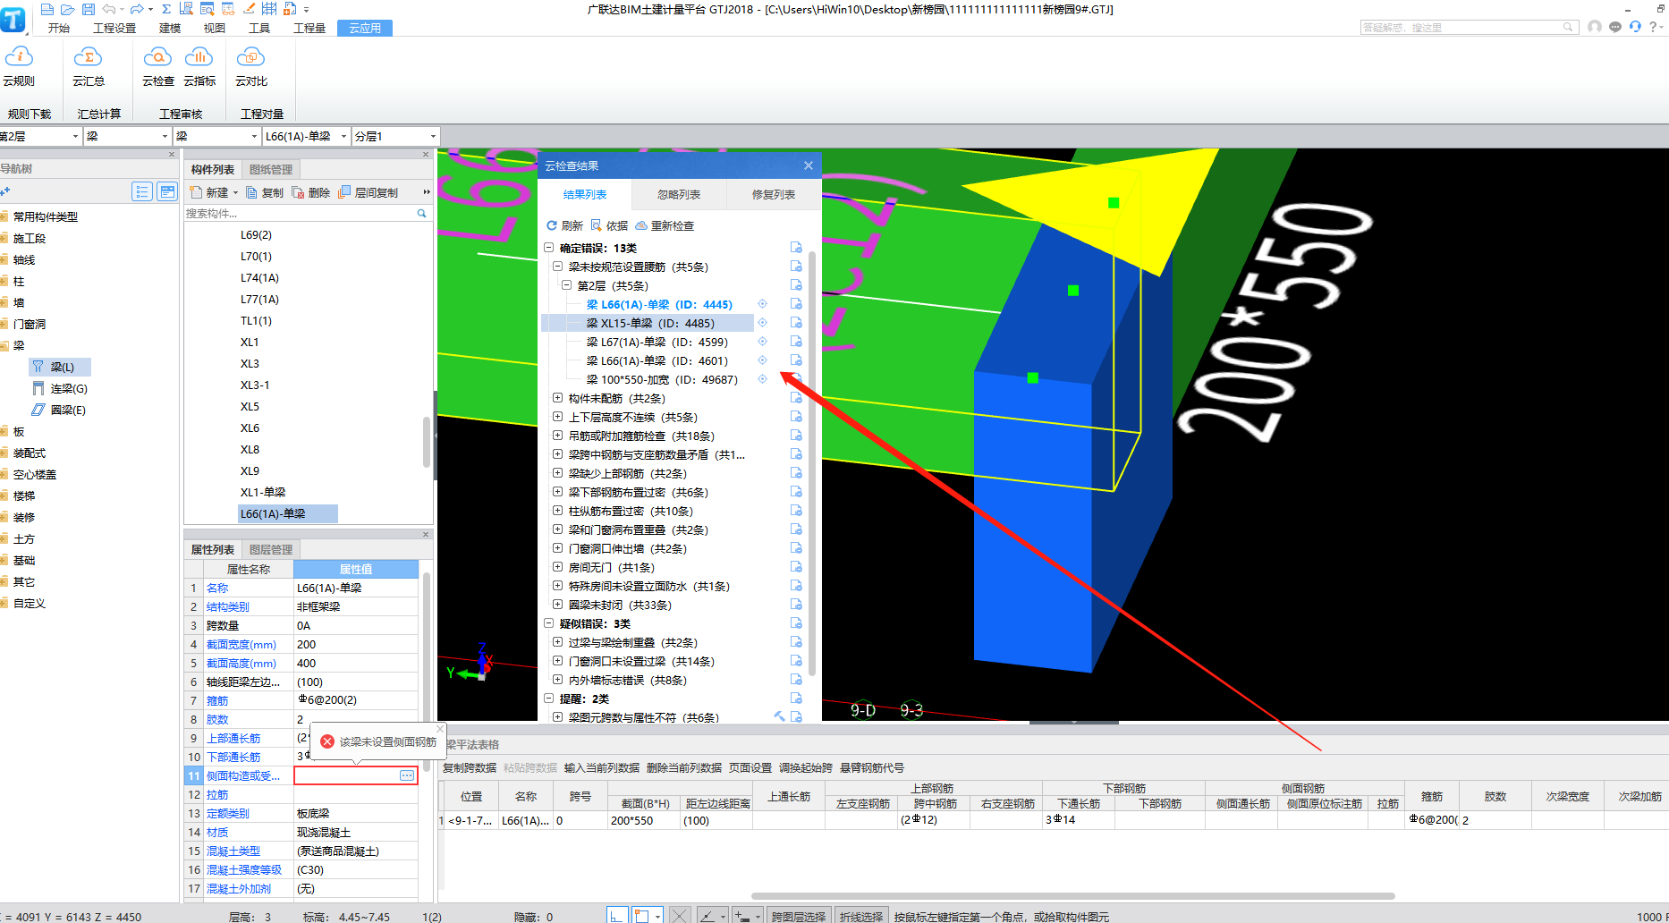Switch to 修复列表 tab
This screenshot has width=1669, height=923.
pyautogui.click(x=774, y=194)
